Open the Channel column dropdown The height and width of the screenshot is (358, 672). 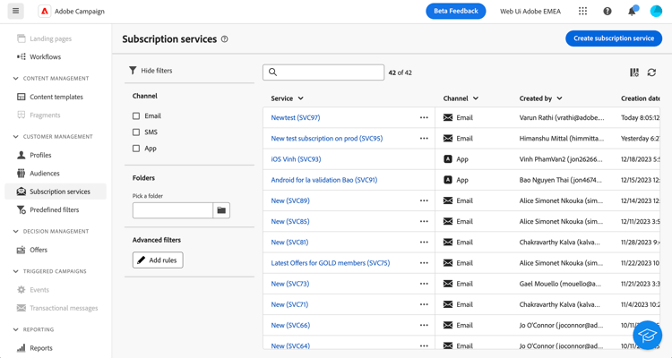476,98
